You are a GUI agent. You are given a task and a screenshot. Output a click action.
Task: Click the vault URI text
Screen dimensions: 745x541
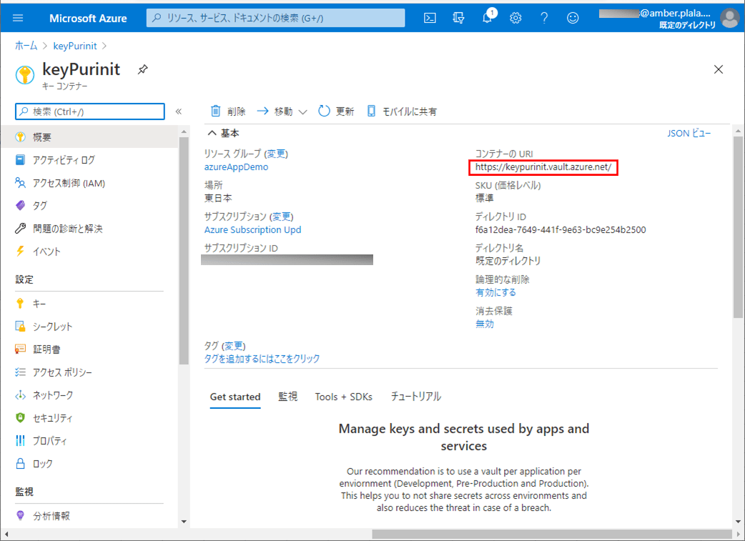(543, 167)
